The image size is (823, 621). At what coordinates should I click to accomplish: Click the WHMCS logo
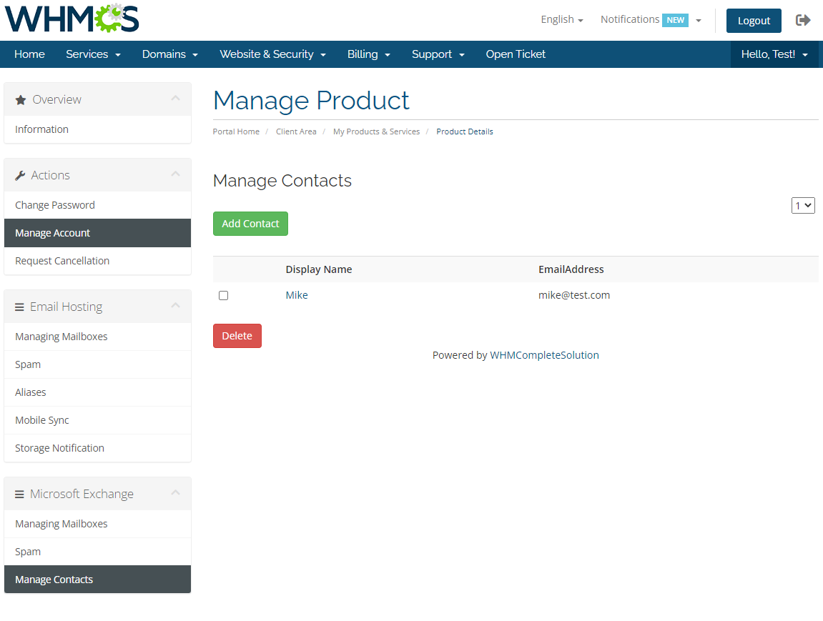point(72,19)
